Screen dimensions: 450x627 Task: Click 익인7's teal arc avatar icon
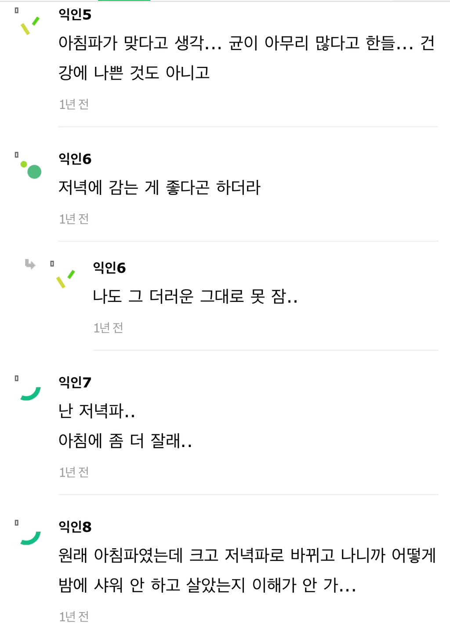coord(31,393)
